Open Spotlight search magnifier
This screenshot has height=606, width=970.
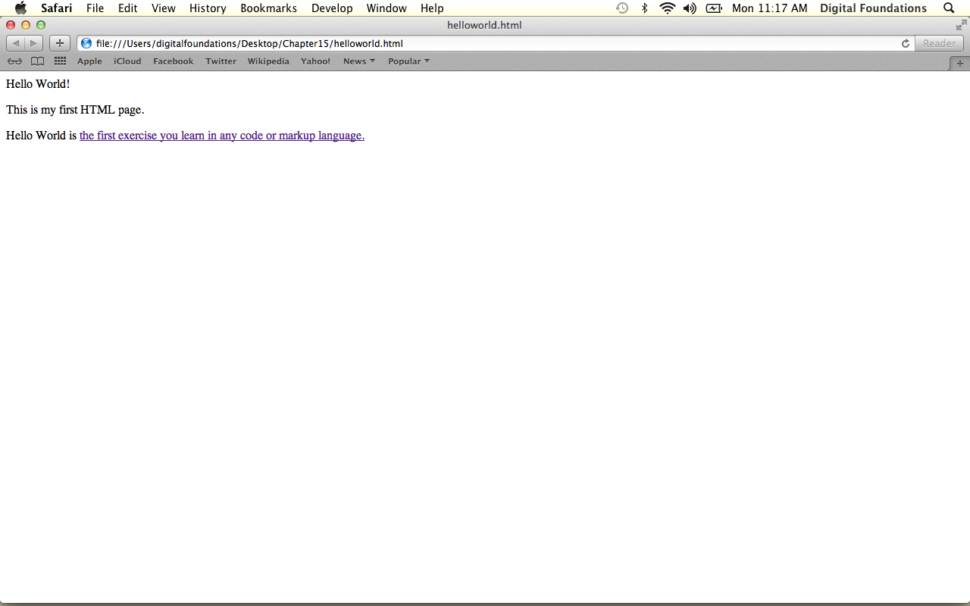coord(949,8)
